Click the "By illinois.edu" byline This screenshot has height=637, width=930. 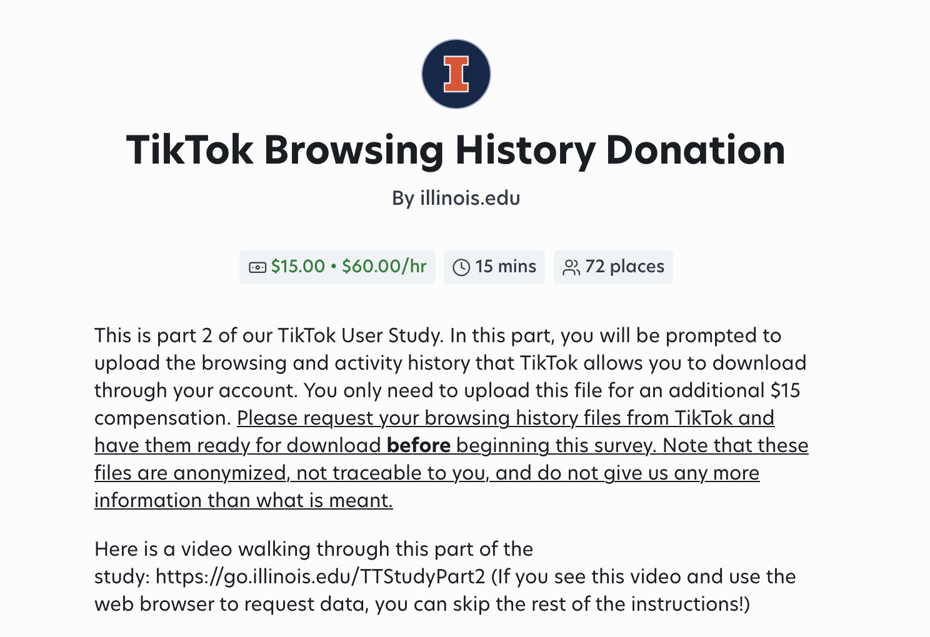[x=456, y=198]
